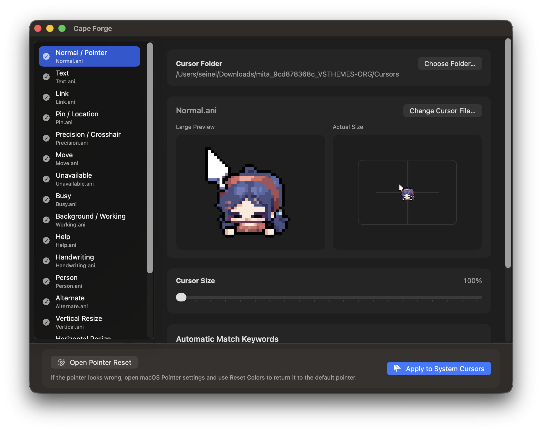
Task: Click the 100% cursor size value
Action: (x=472, y=281)
